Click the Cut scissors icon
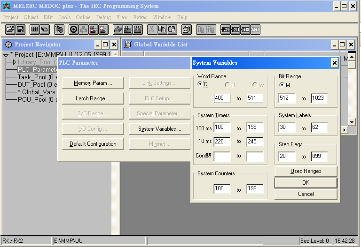 tap(152, 30)
